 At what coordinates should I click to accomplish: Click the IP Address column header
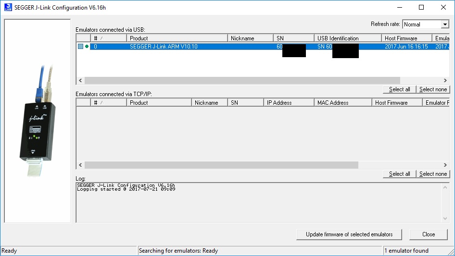click(x=289, y=103)
